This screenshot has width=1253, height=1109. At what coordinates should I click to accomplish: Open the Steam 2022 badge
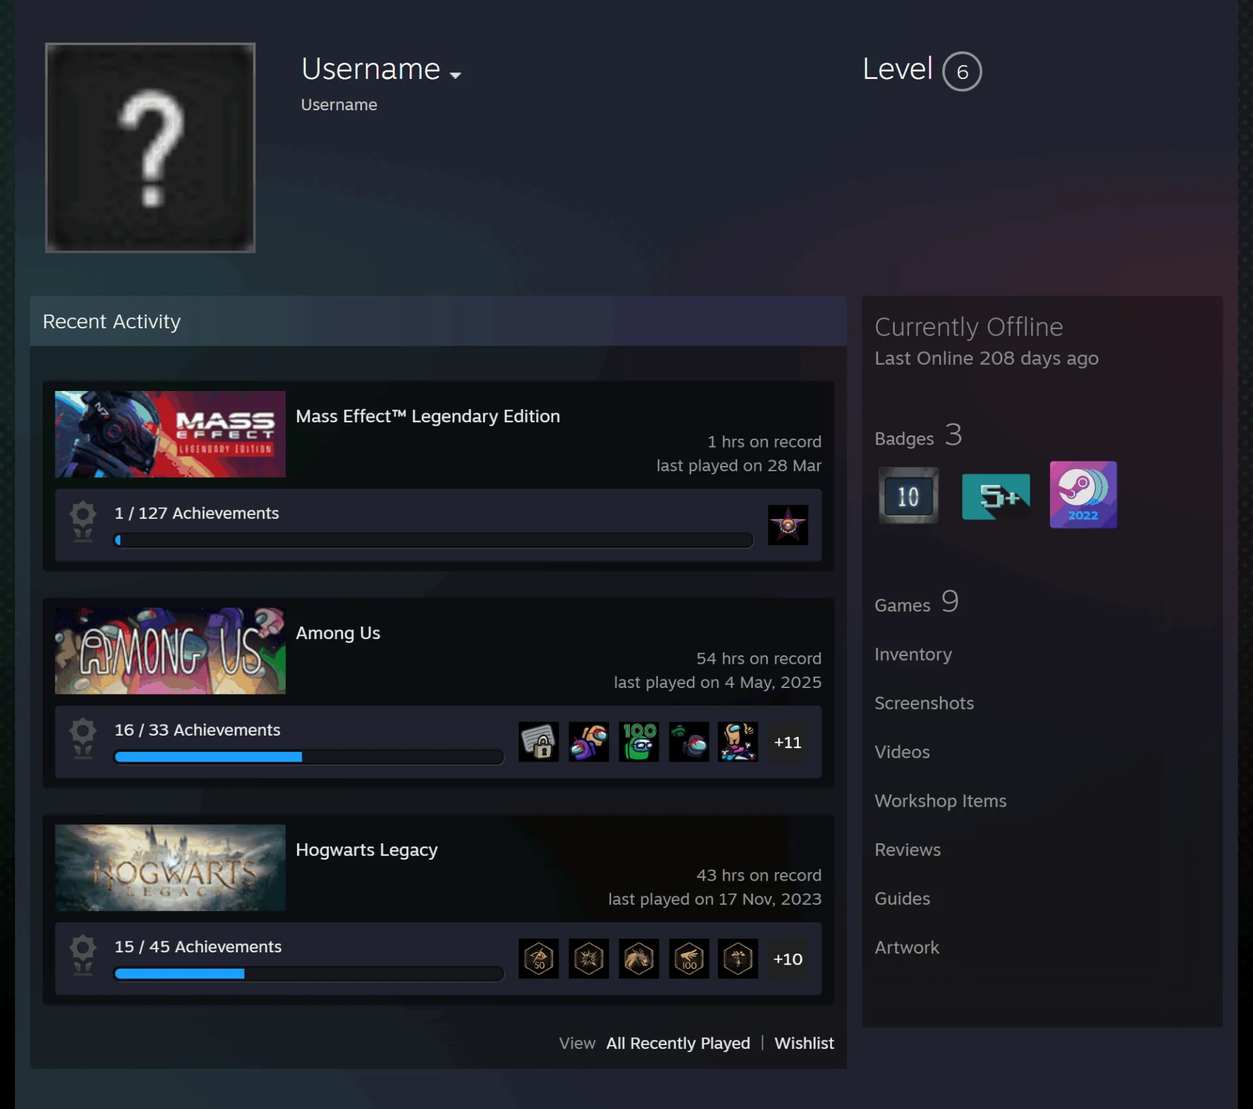1083,495
